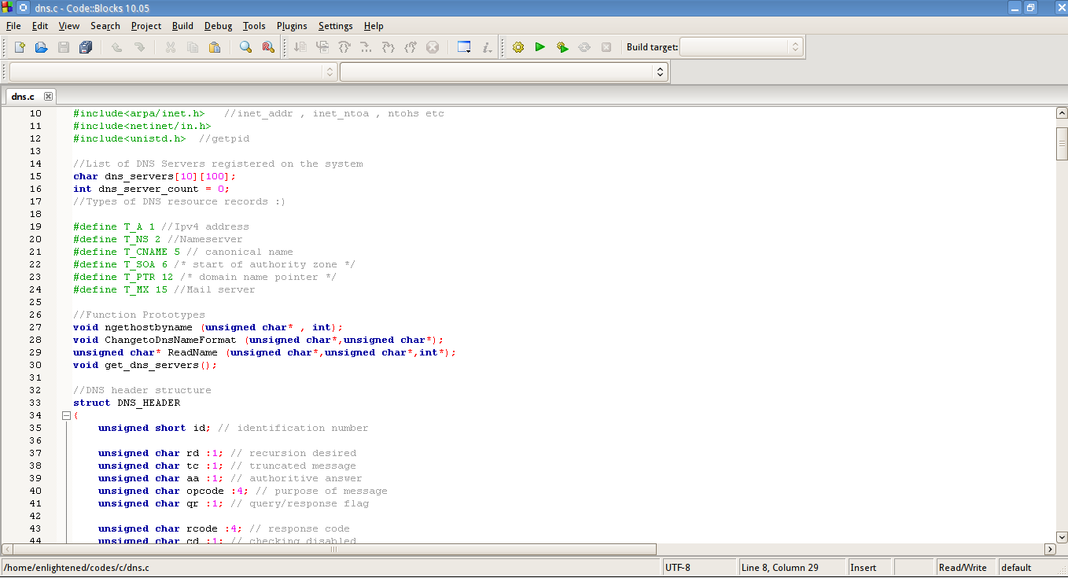This screenshot has width=1068, height=578.
Task: Open an existing file
Action: click(x=40, y=47)
